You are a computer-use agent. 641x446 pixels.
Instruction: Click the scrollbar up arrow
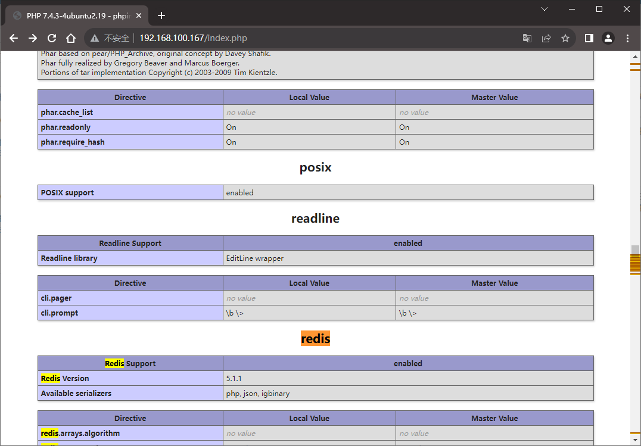(x=635, y=57)
